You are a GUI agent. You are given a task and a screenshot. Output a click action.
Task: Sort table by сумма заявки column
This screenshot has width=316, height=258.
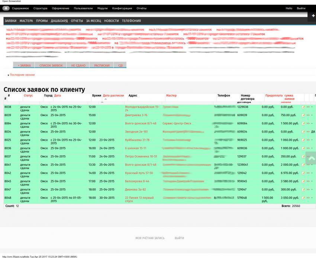click(x=289, y=97)
